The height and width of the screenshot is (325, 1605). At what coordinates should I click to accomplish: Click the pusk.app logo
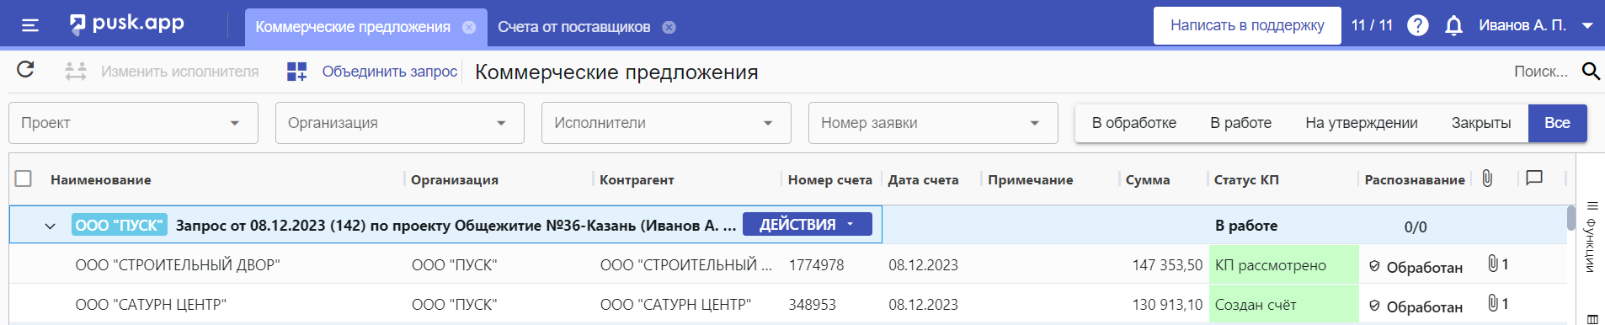click(126, 24)
